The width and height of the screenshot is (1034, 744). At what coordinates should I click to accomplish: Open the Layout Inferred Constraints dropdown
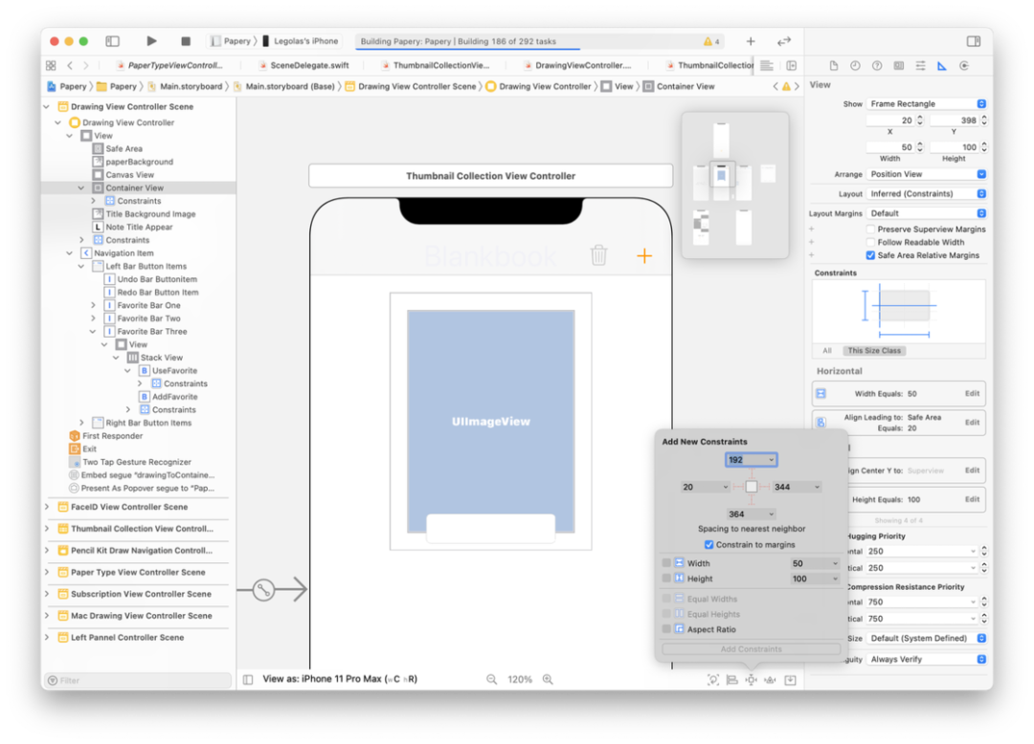(x=926, y=193)
